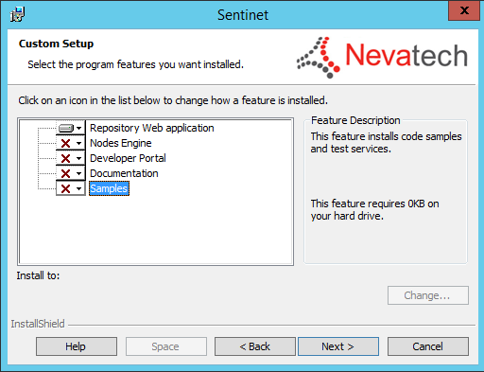Click the red X icon beside Documentation

click(65, 173)
